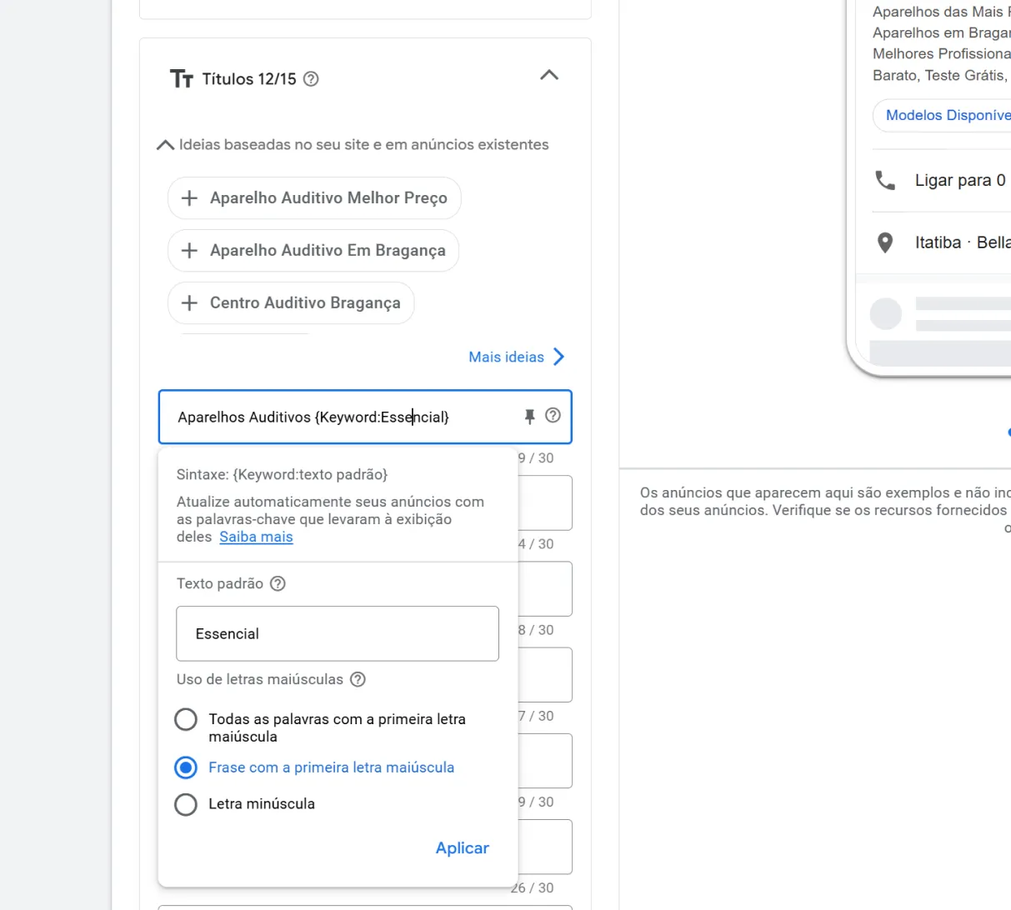This screenshot has width=1011, height=910.
Task: Click help icon inside the headline field
Action: point(553,415)
